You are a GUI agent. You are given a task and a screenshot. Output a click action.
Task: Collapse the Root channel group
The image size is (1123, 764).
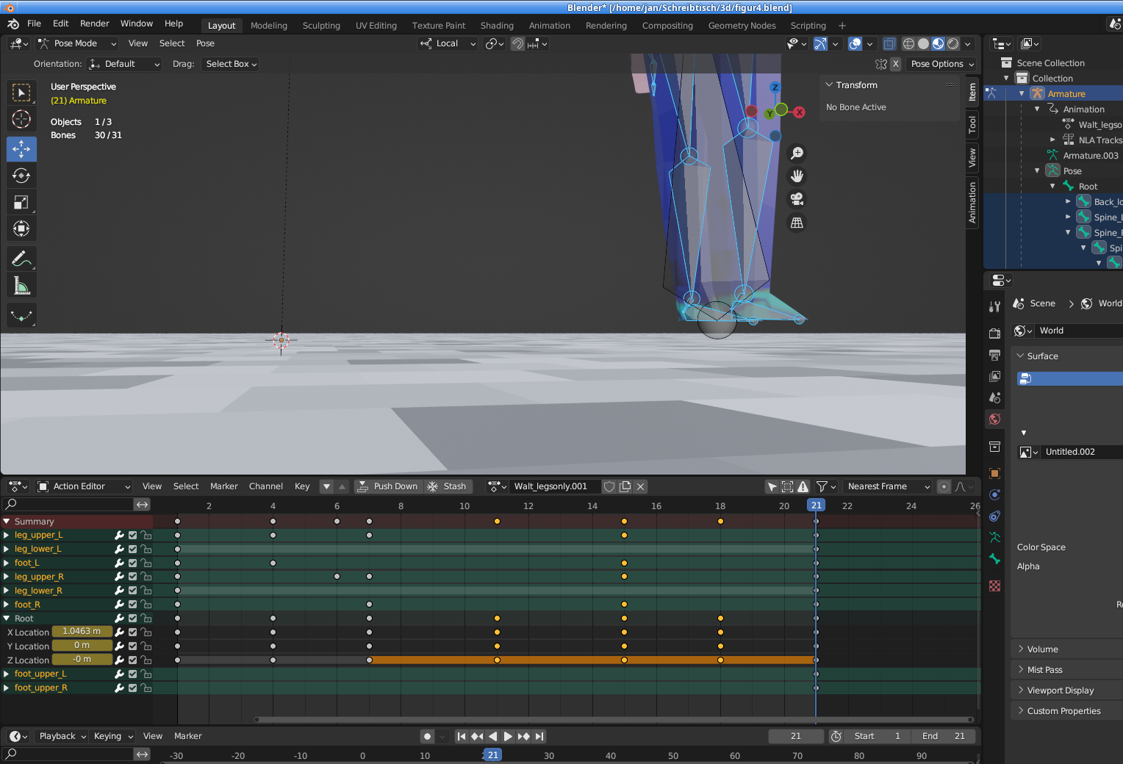[x=7, y=619]
